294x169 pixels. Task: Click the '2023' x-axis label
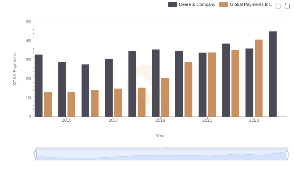pyautogui.click(x=254, y=120)
